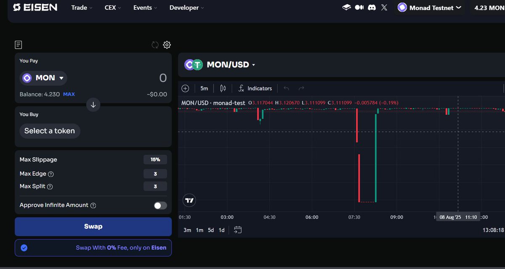Click Approve Infinite Amount help icon
This screenshot has width=505, height=269.
pos(93,206)
